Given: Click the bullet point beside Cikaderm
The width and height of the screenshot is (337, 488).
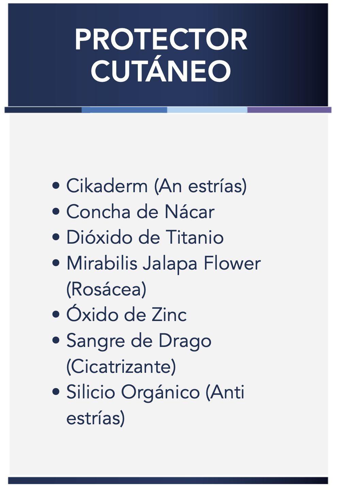Looking at the screenshot, I should [x=56, y=186].
